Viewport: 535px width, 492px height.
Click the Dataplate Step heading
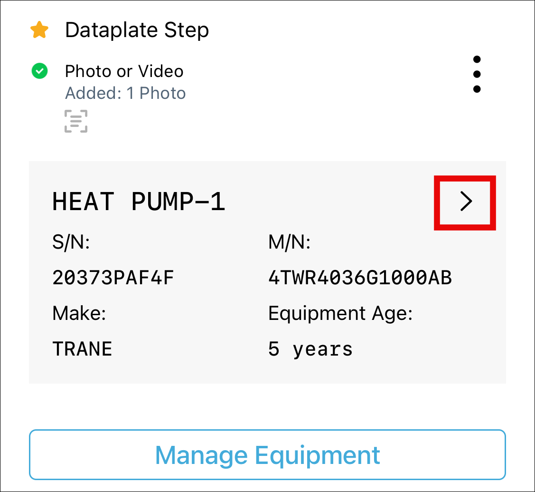point(137,30)
